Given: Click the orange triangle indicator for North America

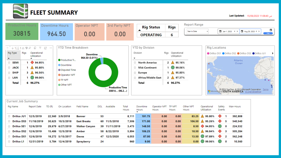Looking at the screenshot, I should [x=173, y=62].
